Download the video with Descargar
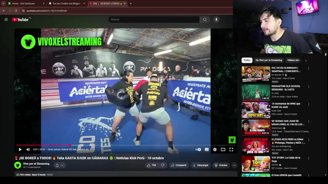328x184 pixels. tap(201, 165)
